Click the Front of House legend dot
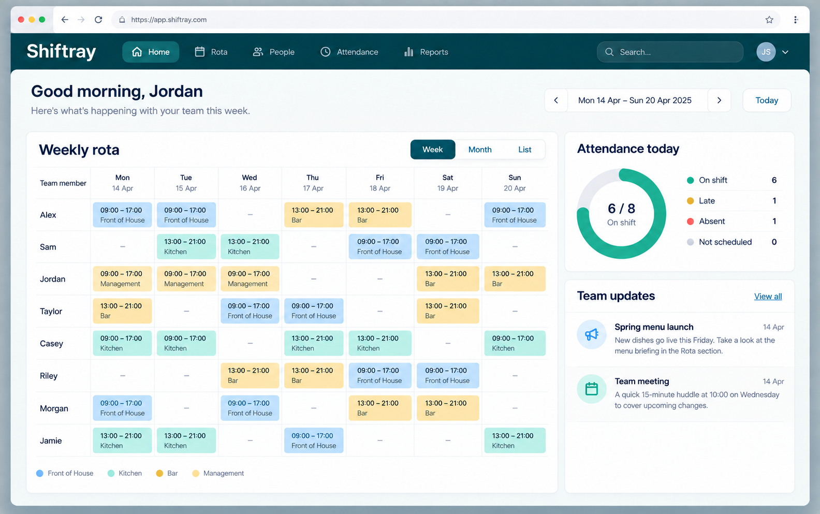This screenshot has height=514, width=820. (x=40, y=473)
